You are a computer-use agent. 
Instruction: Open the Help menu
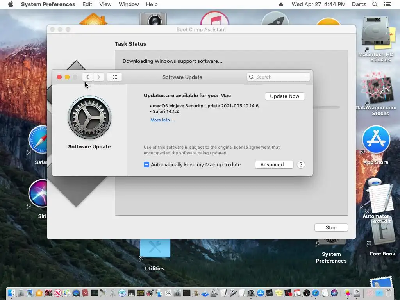tap(152, 4)
